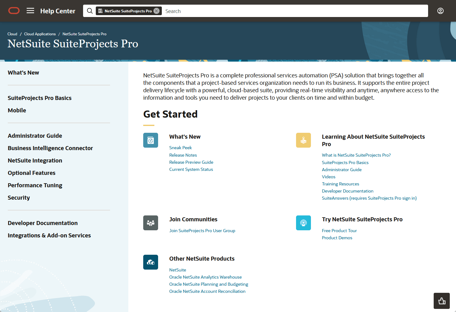Click the Try NetSuite SuiteProjects Pro heading

[x=362, y=219]
